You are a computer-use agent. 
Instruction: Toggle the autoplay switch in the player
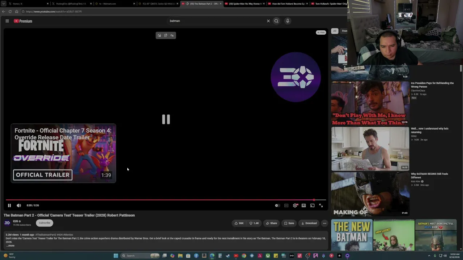point(277,205)
